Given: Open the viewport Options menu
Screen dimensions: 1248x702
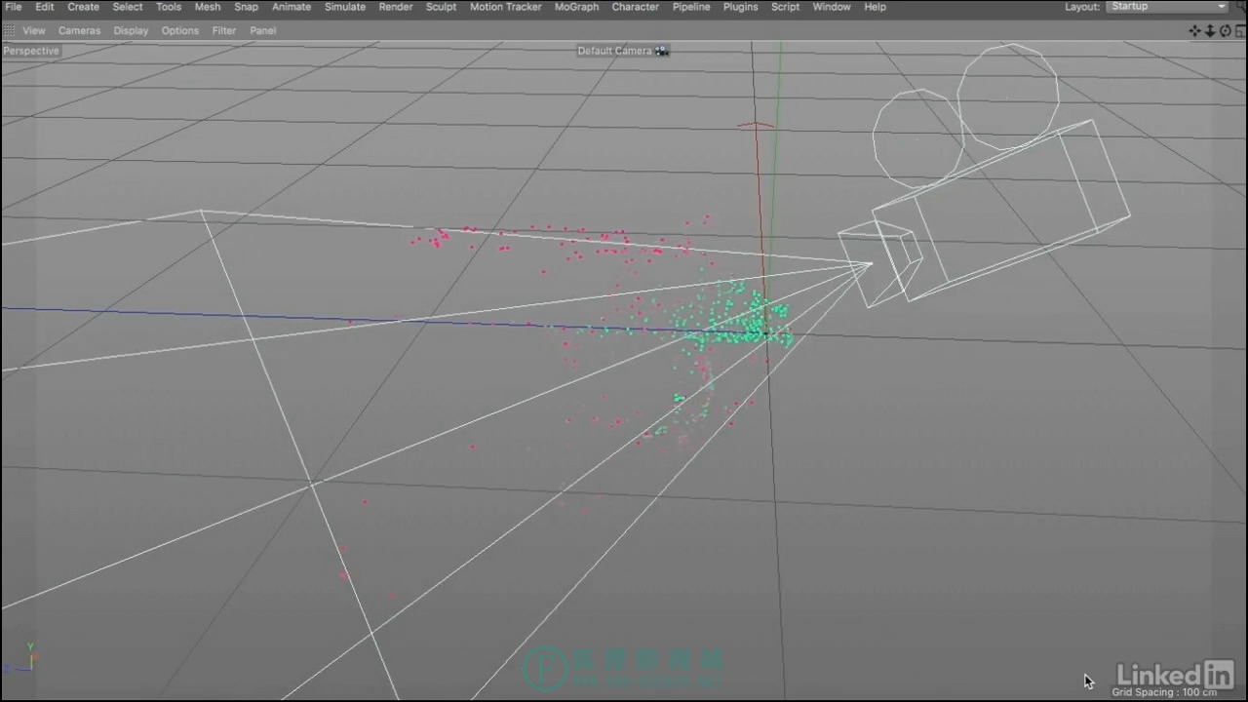Looking at the screenshot, I should pyautogui.click(x=180, y=31).
